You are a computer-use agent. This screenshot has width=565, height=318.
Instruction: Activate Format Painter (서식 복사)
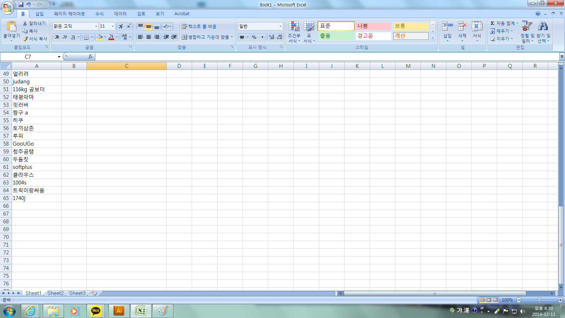(x=35, y=39)
